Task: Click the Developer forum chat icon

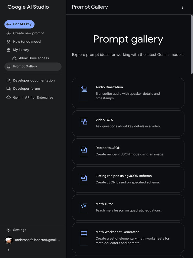Action: pyautogui.click(x=9, y=89)
